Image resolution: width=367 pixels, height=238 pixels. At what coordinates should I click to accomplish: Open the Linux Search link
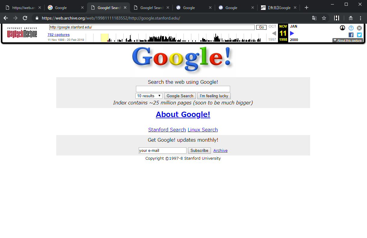[203, 130]
